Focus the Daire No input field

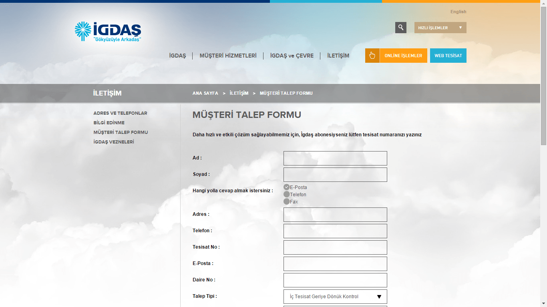[335, 280]
